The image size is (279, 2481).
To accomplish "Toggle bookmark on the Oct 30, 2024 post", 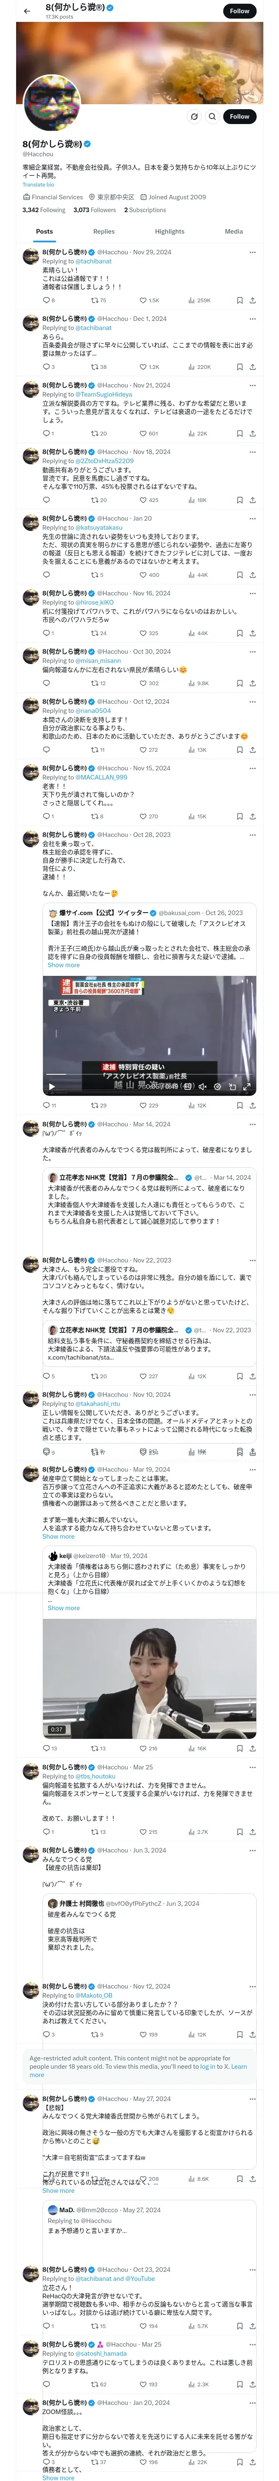I will [240, 683].
